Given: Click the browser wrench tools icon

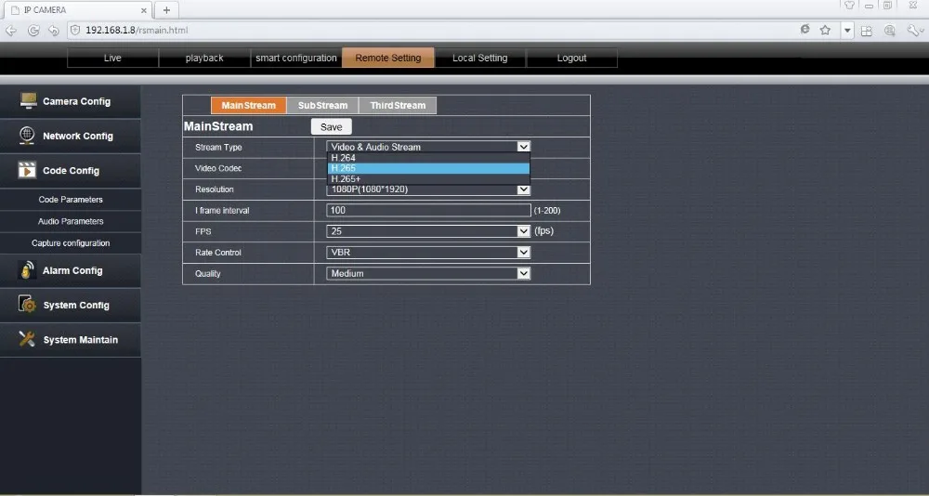Looking at the screenshot, I should pos(913,31).
